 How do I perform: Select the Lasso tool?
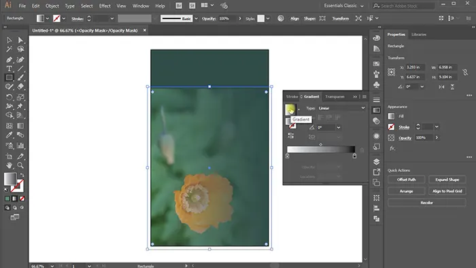point(20,49)
